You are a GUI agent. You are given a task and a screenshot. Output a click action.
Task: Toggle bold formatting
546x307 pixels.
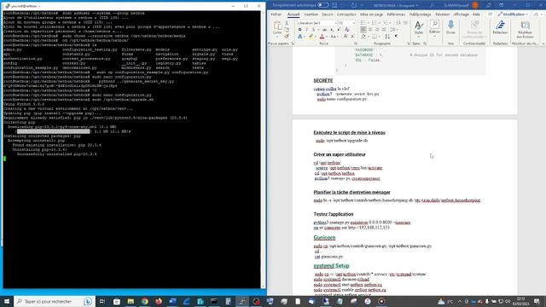coord(299,30)
